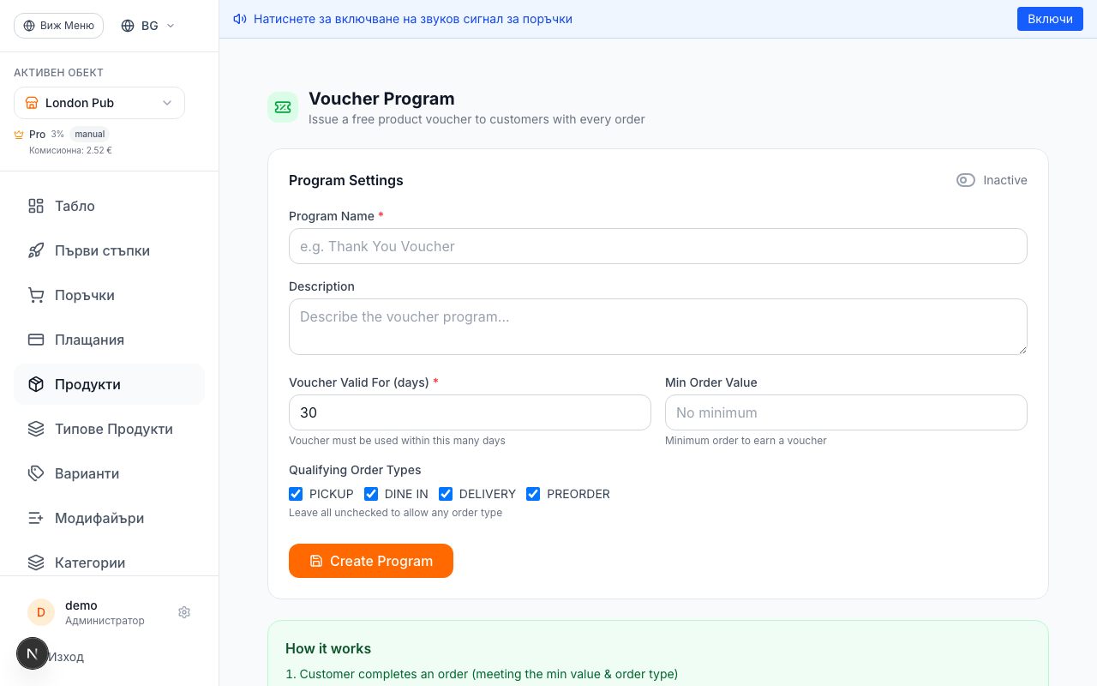Select Варианти in the sidebar
The image size is (1097, 686).
coord(87,473)
